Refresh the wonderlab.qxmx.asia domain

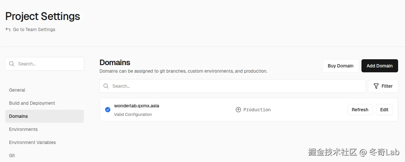click(x=360, y=110)
